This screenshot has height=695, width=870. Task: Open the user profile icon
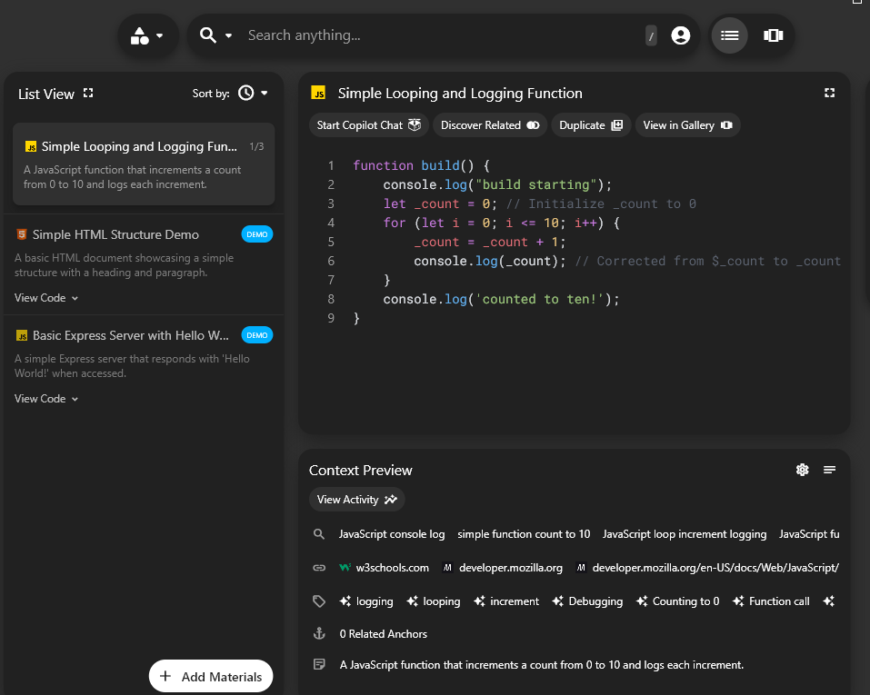click(x=681, y=35)
